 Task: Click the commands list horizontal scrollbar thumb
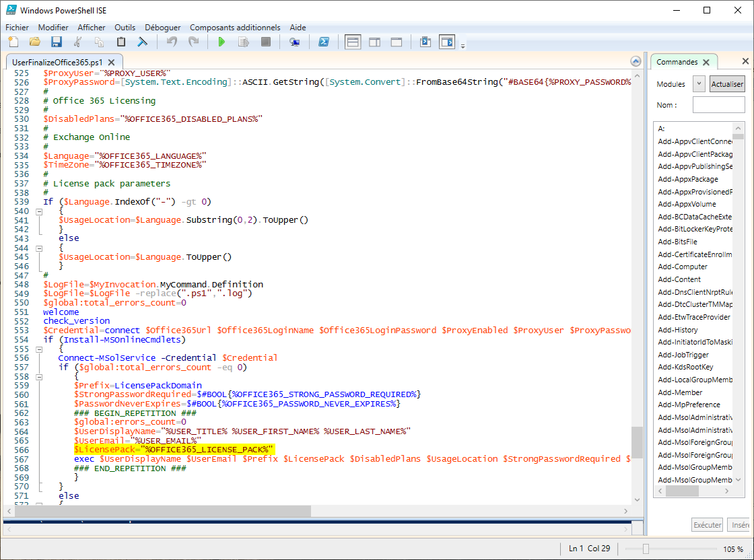pyautogui.click(x=682, y=491)
